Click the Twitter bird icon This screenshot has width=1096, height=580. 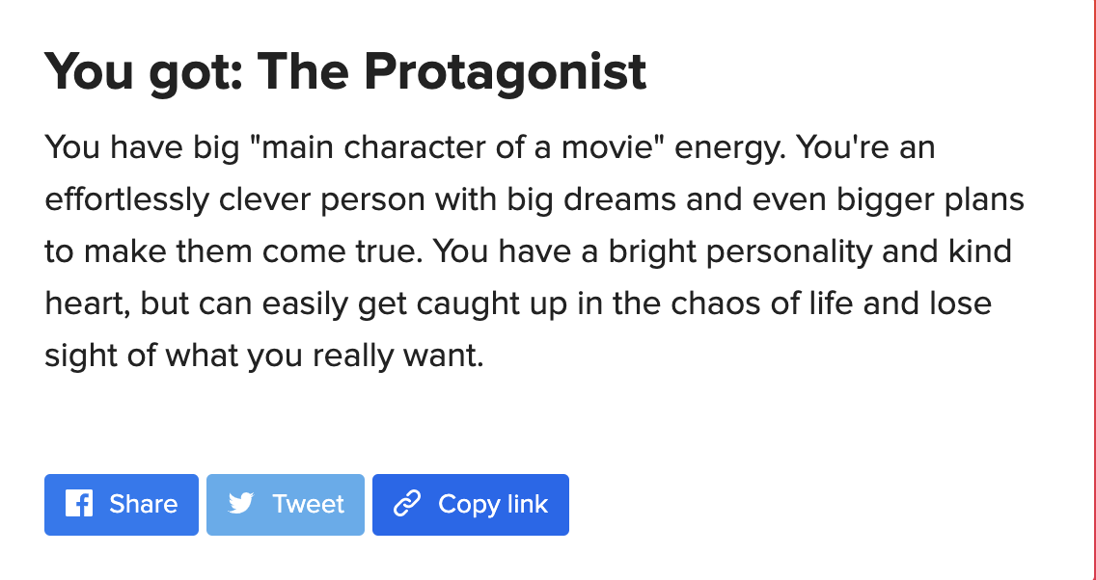pyautogui.click(x=241, y=504)
